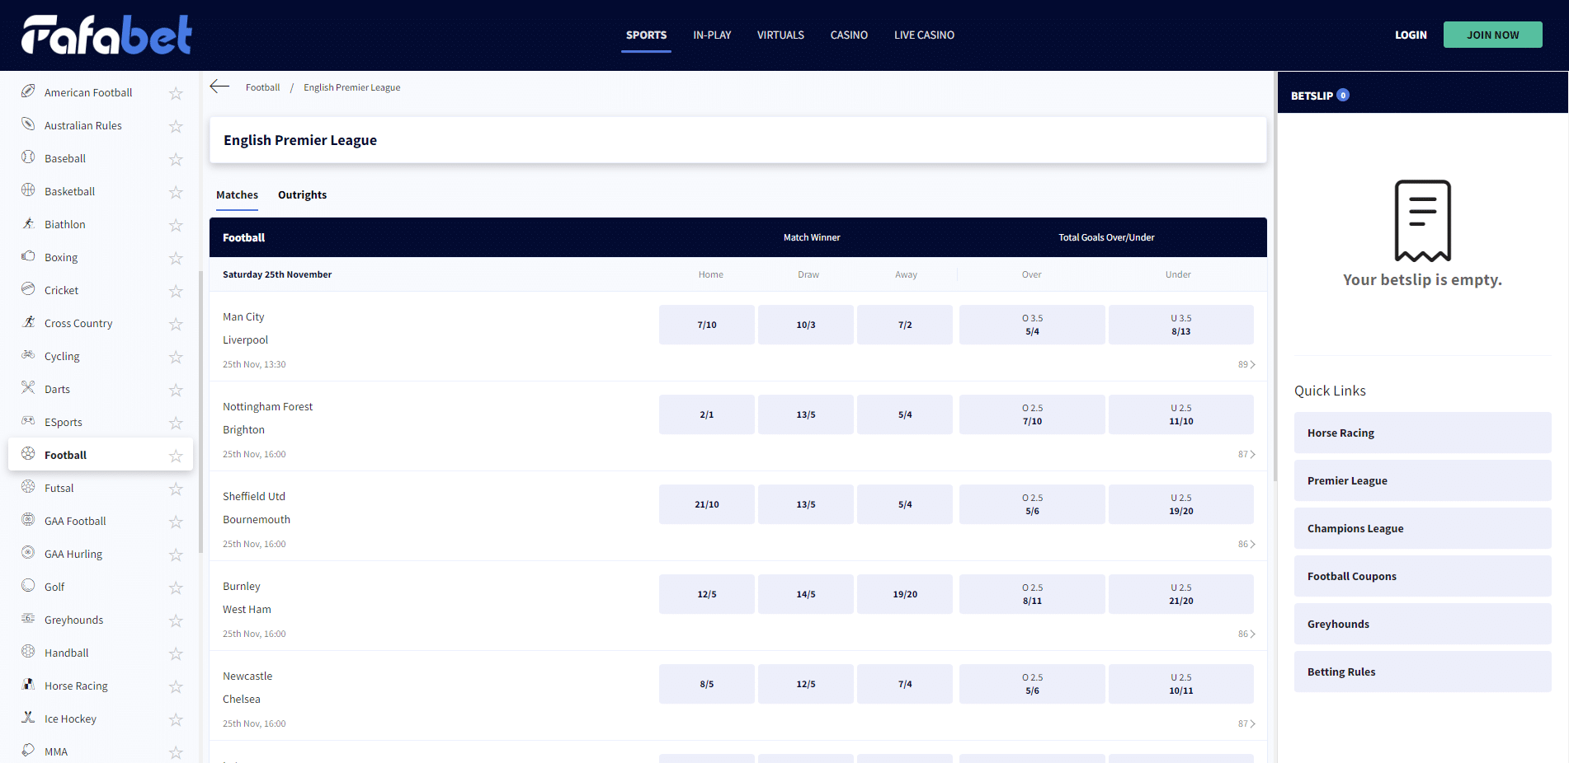Image resolution: width=1569 pixels, height=763 pixels.
Task: Open the Casino navigation tab
Action: (849, 35)
